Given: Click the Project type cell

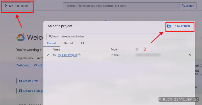Looking at the screenshot, I should point(115,55).
